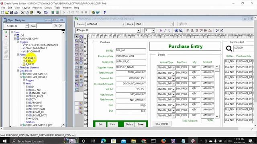Click the Delete red X icon in Object Navigator
This screenshot has height=144, width=257.
point(6,36)
